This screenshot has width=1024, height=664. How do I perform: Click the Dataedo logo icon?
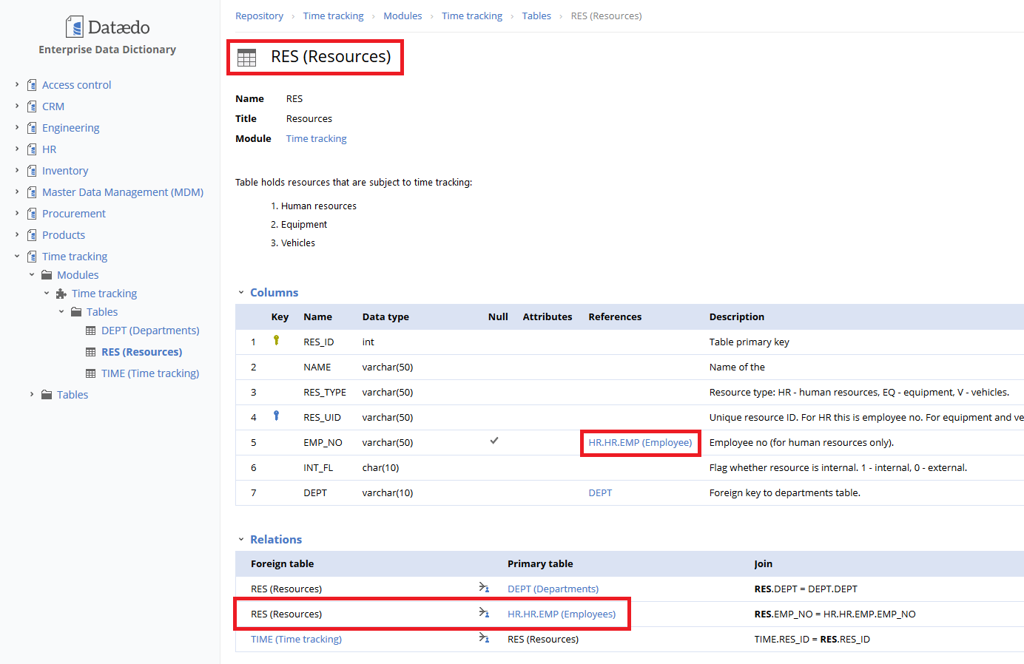75,27
